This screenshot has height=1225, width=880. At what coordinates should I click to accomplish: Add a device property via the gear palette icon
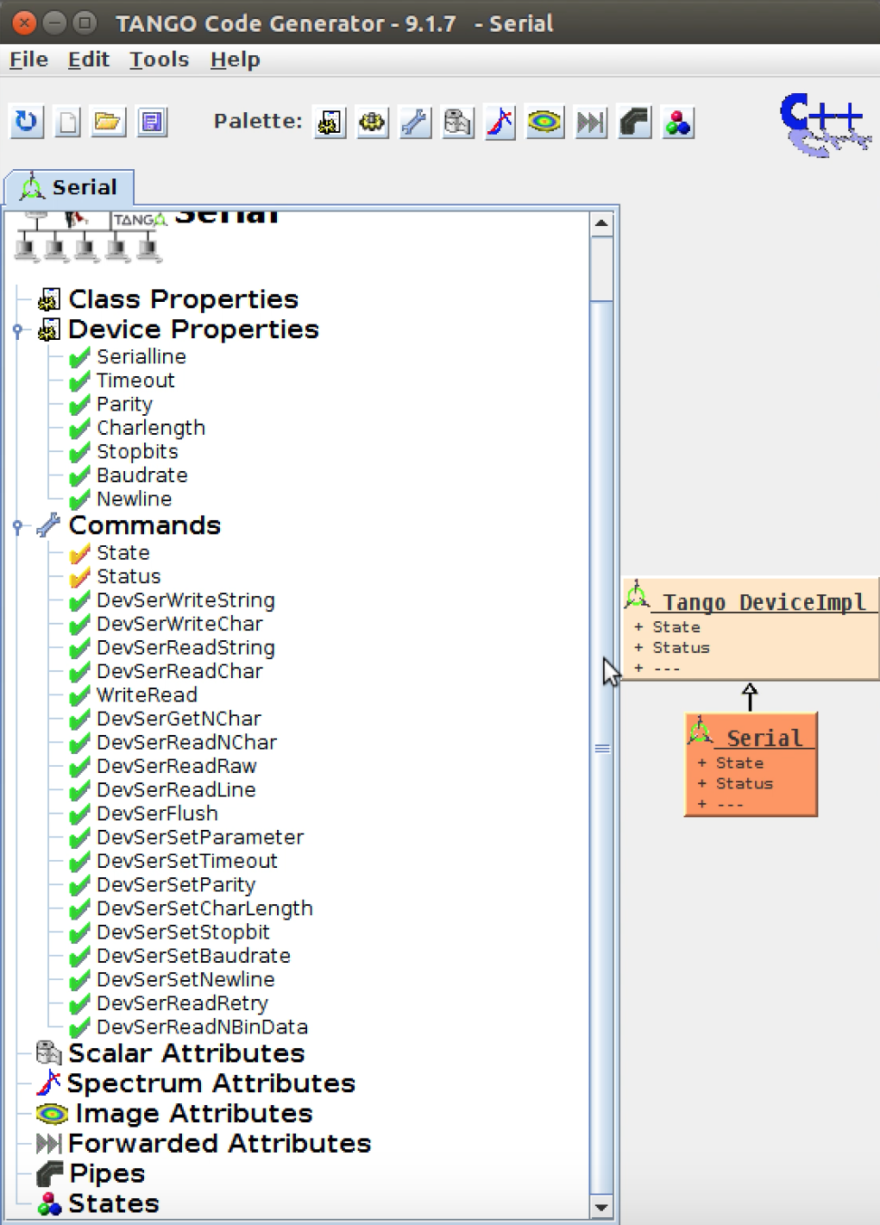coord(373,122)
